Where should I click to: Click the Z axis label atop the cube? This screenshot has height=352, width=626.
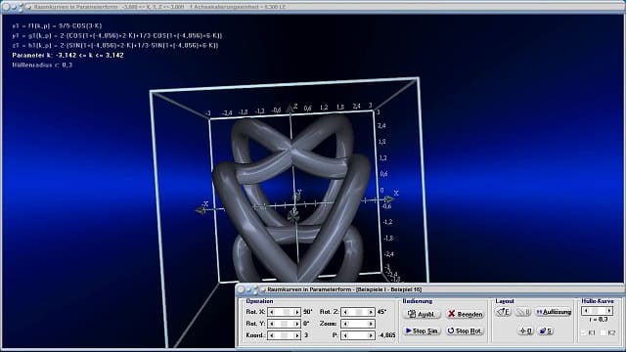click(295, 106)
